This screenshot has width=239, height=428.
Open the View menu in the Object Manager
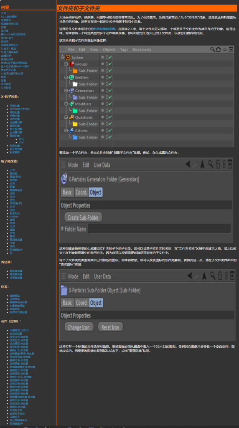[x=94, y=50]
